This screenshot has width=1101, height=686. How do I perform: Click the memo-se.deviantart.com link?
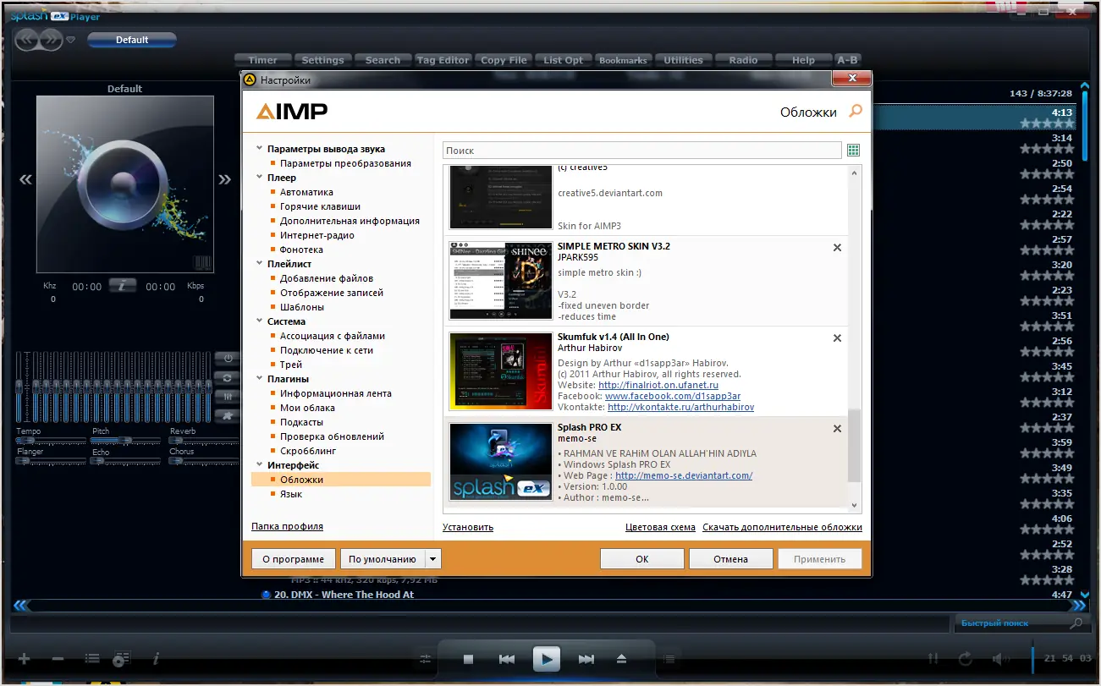coord(684,475)
